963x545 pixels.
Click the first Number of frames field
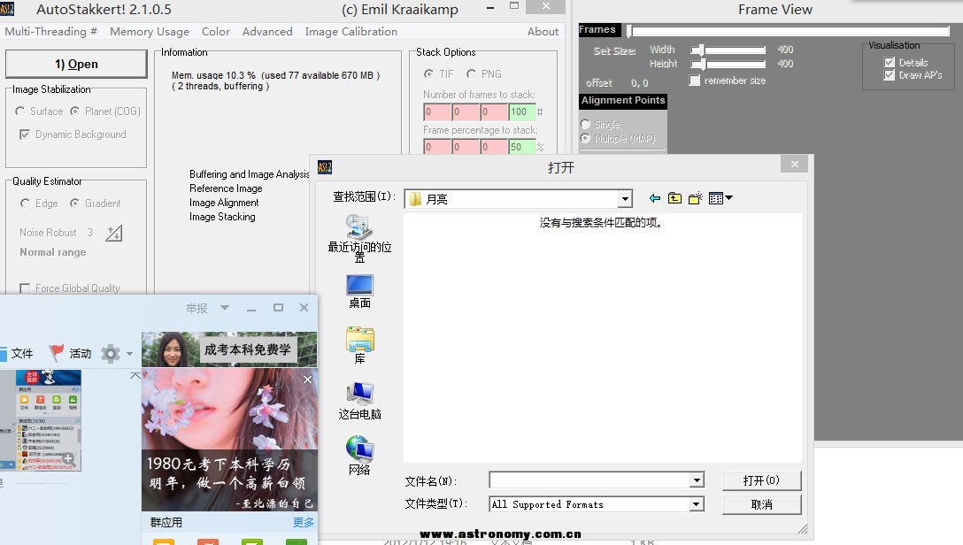coord(436,111)
